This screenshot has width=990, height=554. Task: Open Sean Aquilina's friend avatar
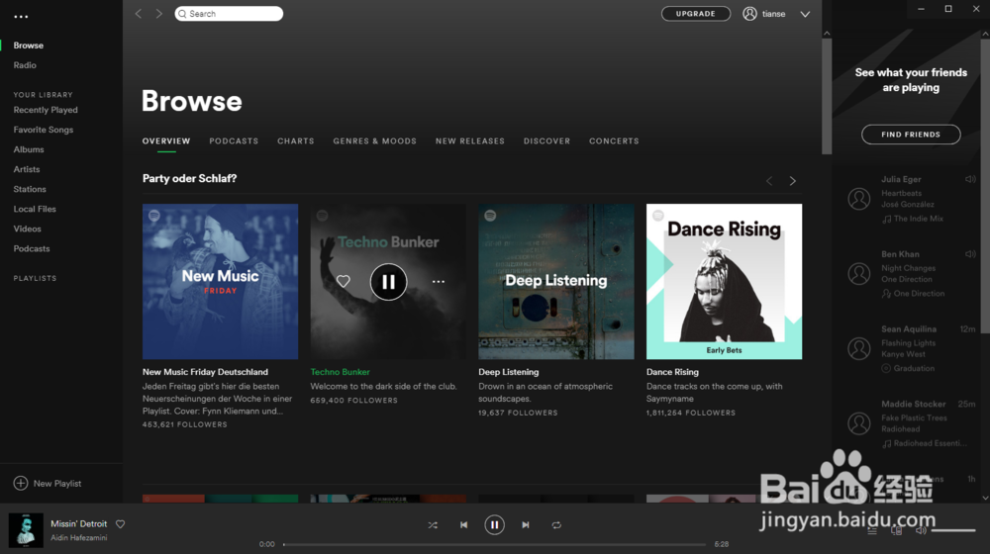(x=858, y=348)
